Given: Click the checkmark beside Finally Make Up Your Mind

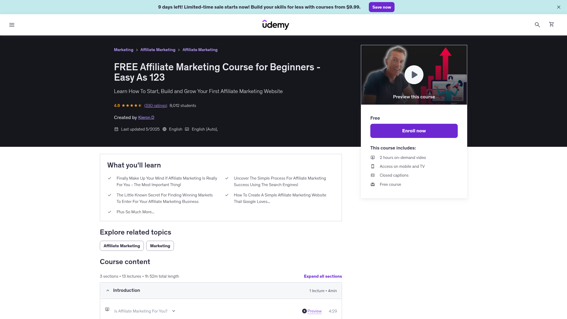Looking at the screenshot, I should (x=110, y=178).
